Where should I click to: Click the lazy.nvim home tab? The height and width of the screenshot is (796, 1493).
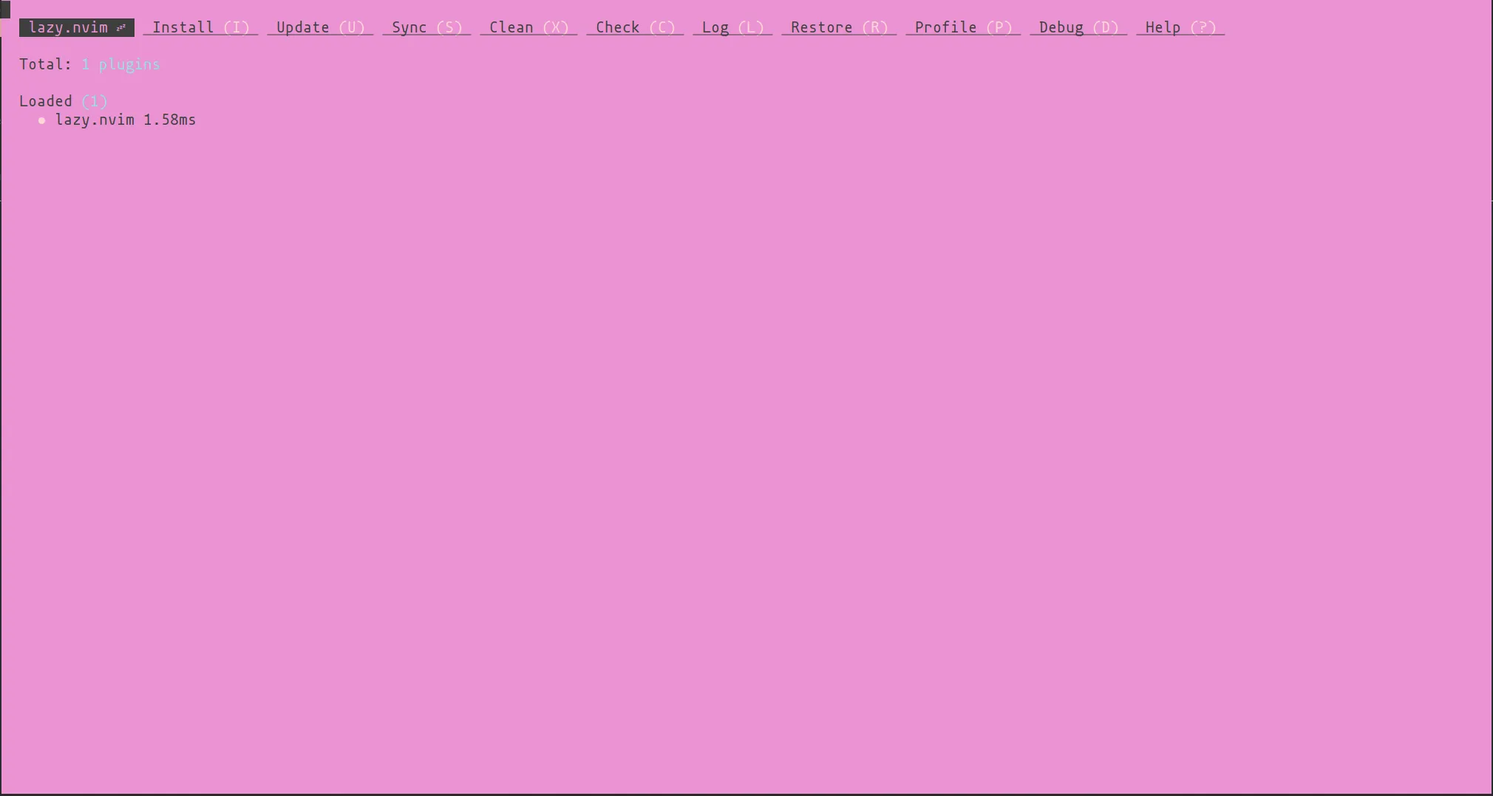68,28
